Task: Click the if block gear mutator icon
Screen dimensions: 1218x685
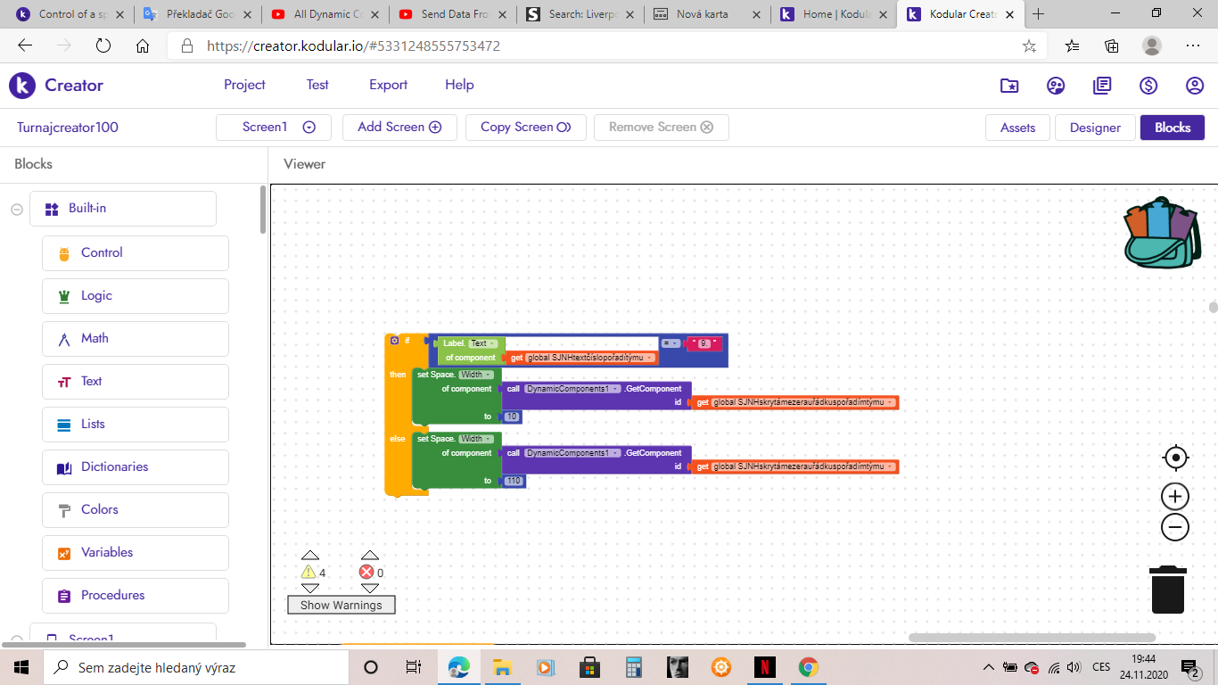Action: tap(394, 341)
